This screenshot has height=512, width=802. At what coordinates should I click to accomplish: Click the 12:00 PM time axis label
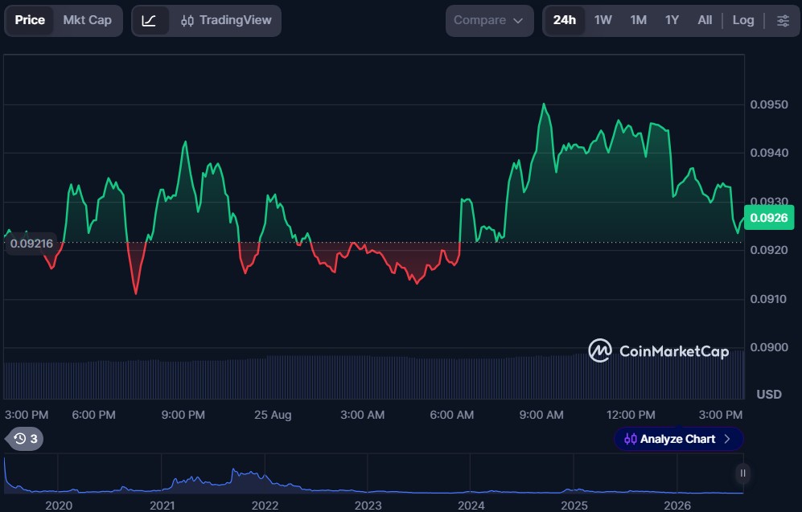click(631, 415)
